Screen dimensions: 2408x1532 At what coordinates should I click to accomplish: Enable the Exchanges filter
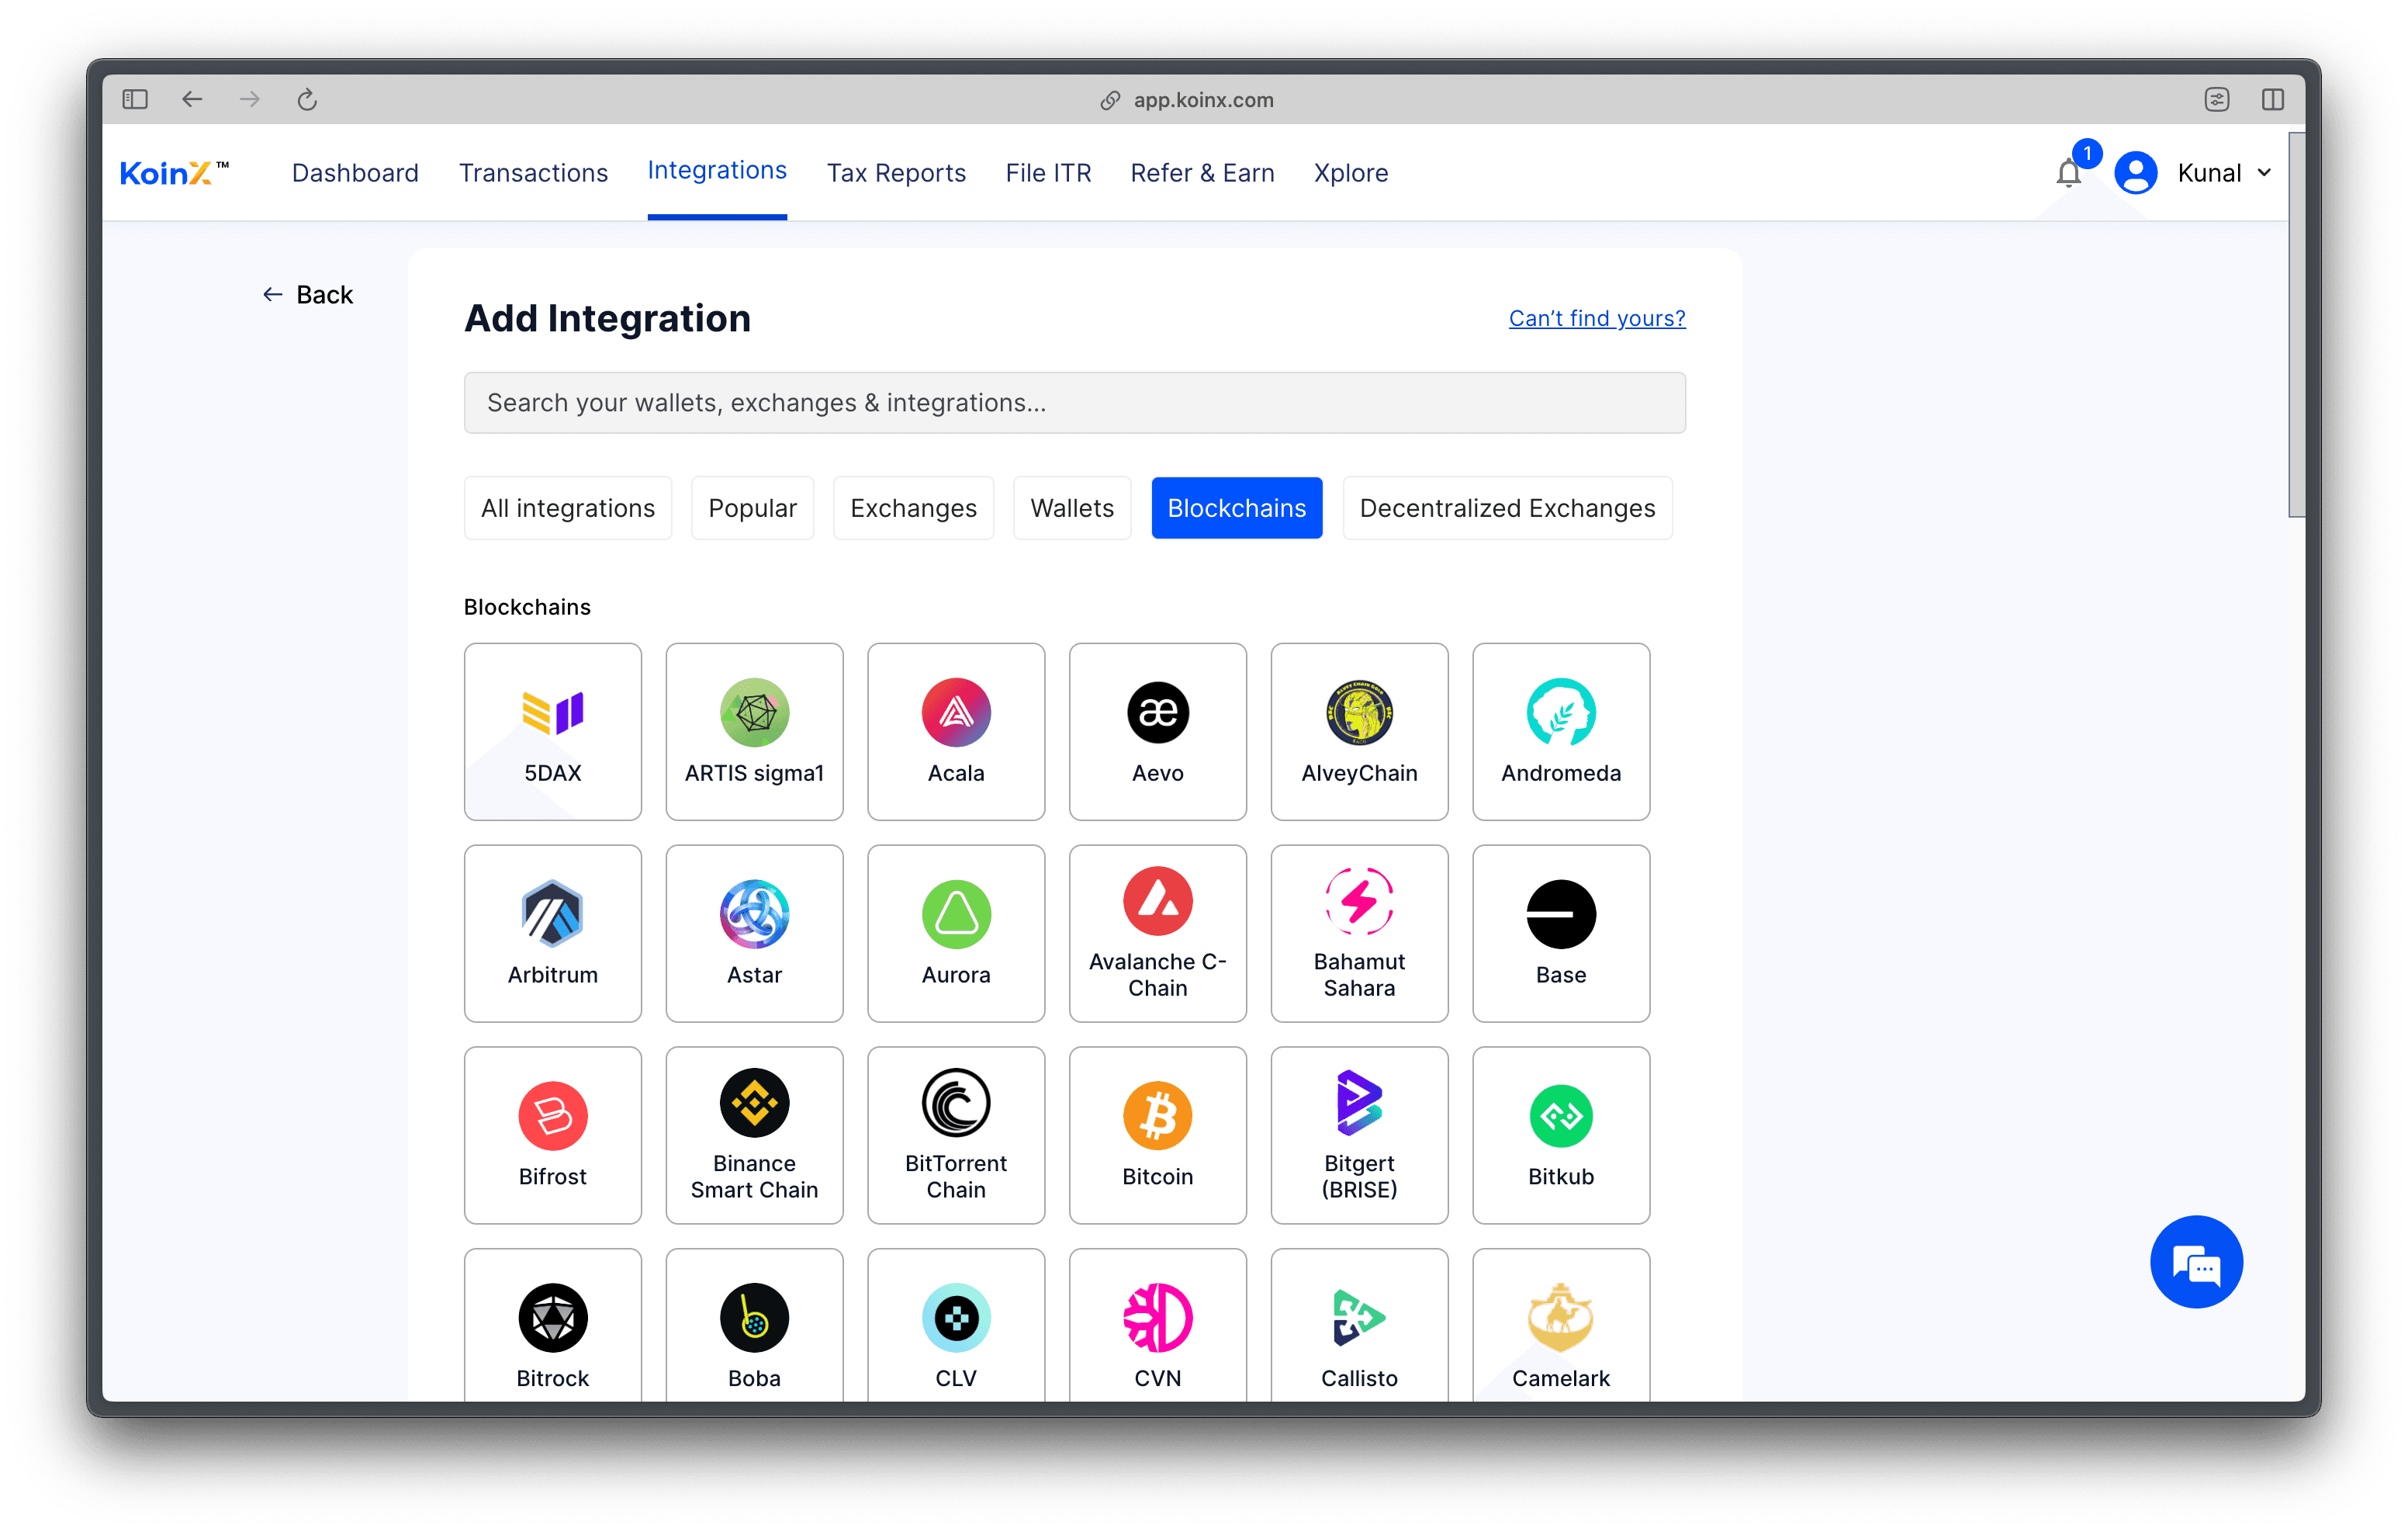tap(913, 508)
